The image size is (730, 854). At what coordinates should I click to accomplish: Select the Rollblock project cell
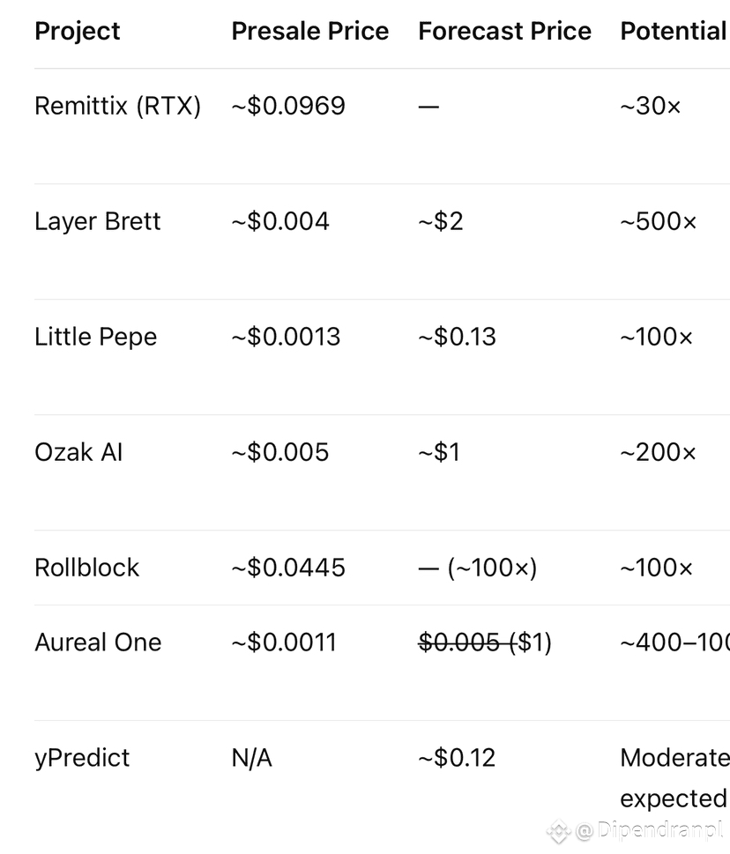tap(86, 568)
